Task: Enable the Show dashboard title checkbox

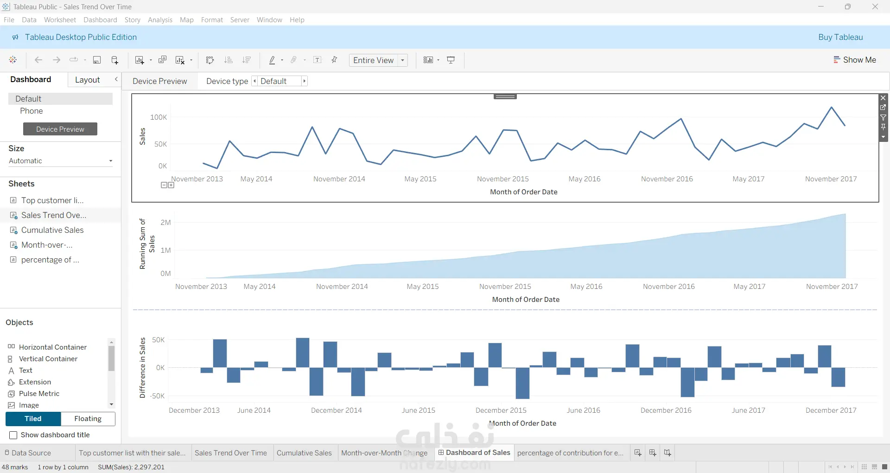Action: [x=13, y=435]
